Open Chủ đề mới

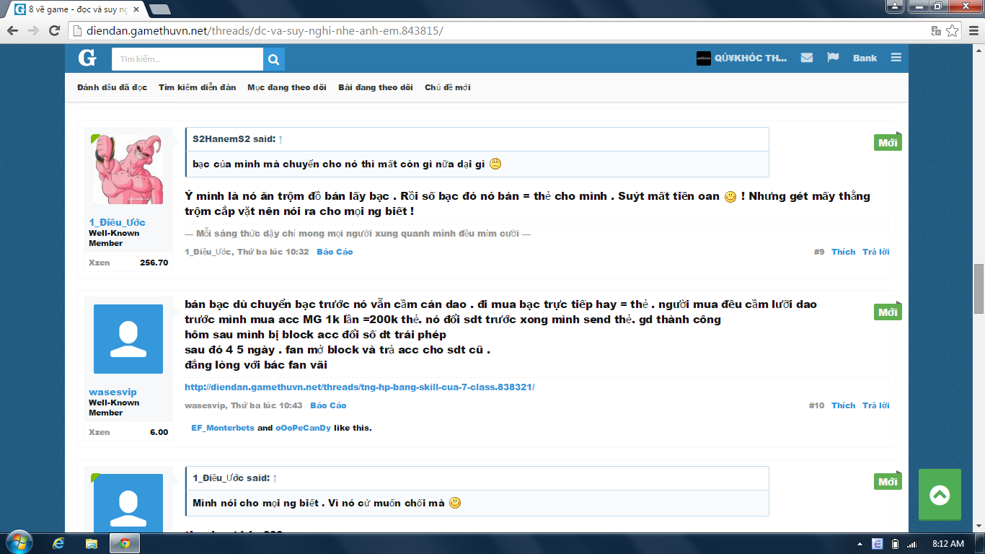tap(448, 87)
